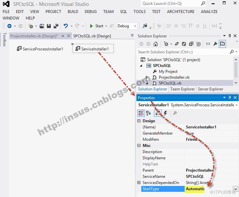
Task: Collapse the Design category
Action: (139, 121)
